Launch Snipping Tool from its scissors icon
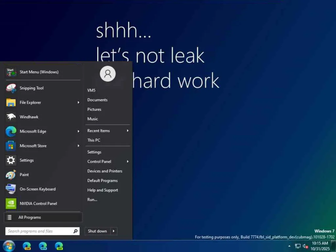This screenshot has width=336, height=252. pos(11,88)
